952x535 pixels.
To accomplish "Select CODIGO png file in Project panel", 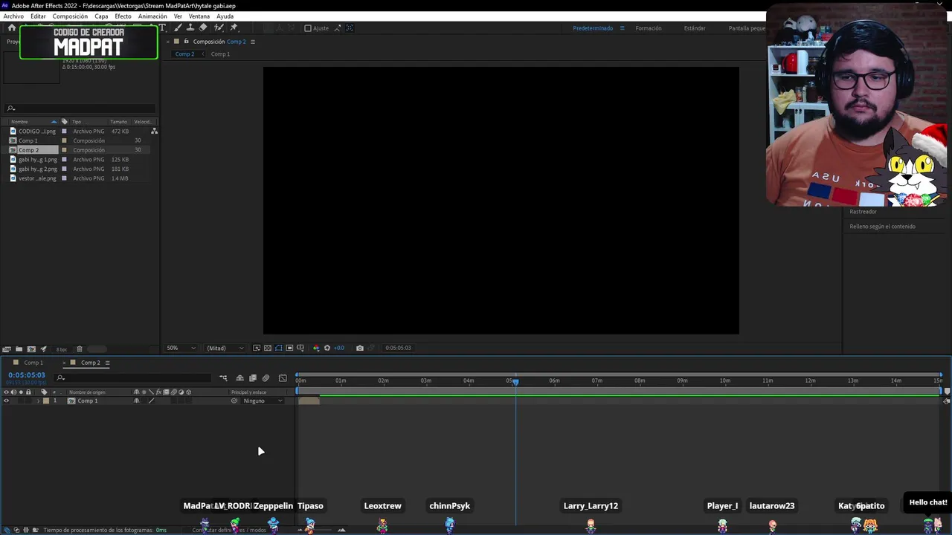I will tap(36, 132).
